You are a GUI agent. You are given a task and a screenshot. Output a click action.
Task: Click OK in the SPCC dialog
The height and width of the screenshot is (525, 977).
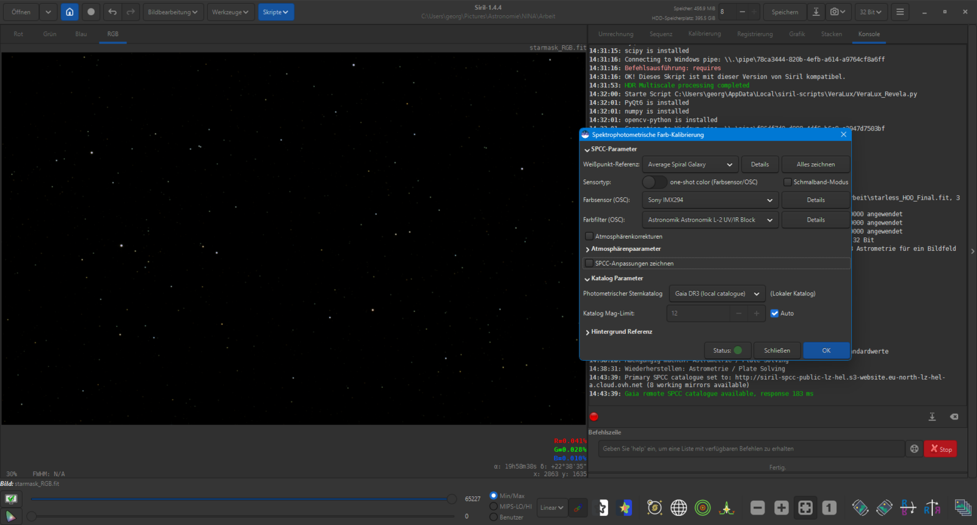(x=826, y=350)
